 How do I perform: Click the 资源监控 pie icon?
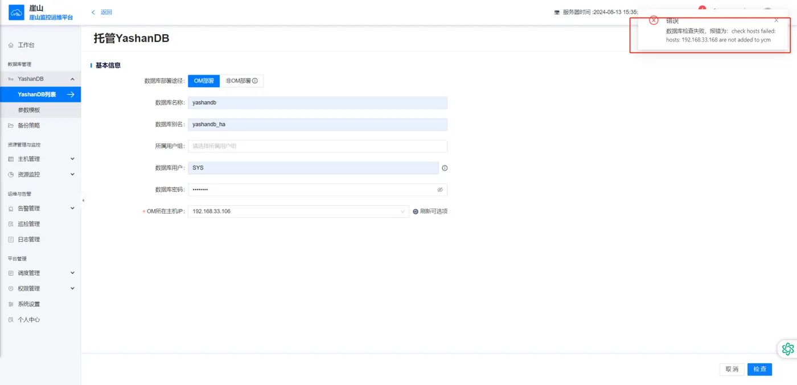[11, 175]
